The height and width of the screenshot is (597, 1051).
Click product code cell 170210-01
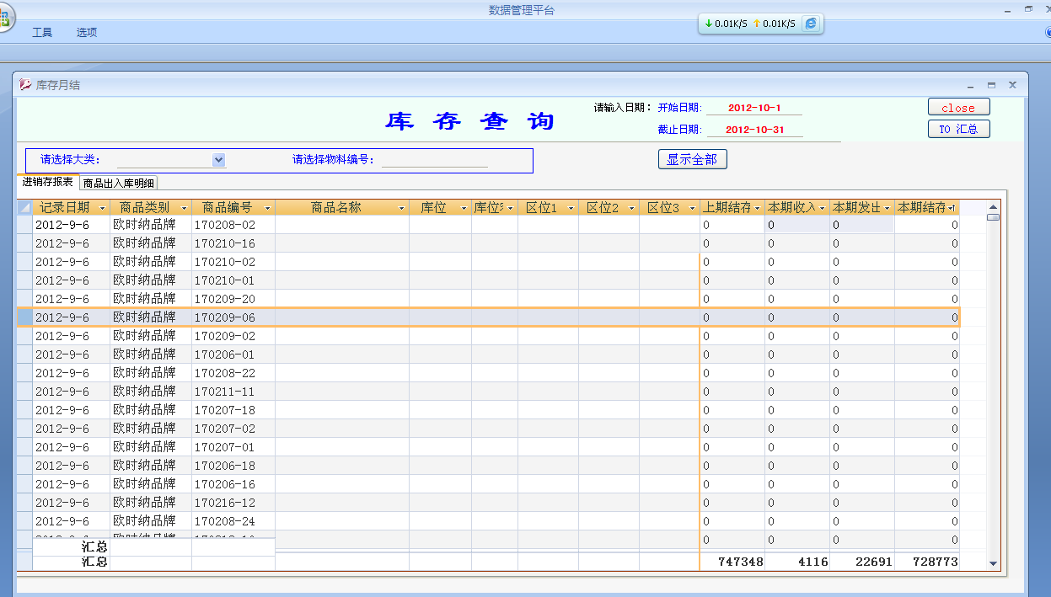point(233,280)
